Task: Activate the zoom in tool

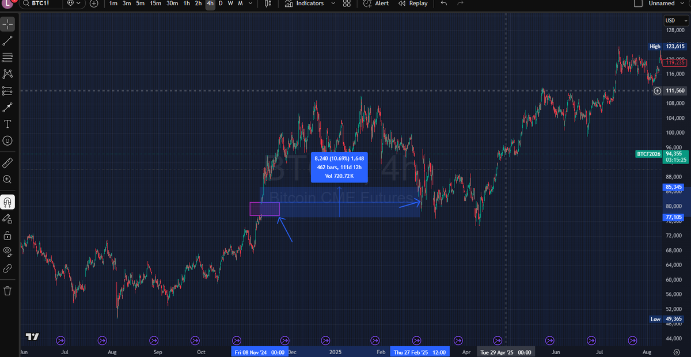Action: 7,180
